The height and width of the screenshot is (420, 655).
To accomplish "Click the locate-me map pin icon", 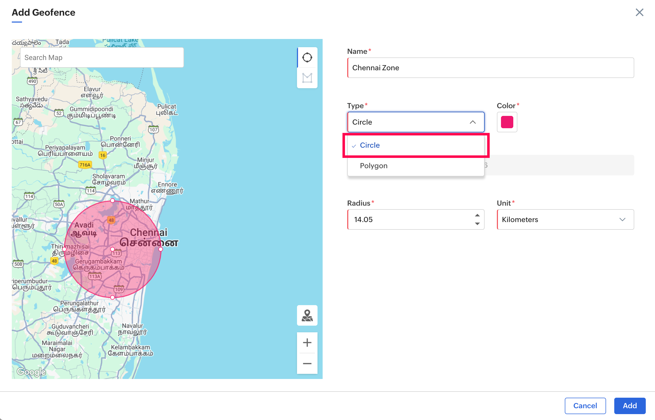I will [307, 315].
